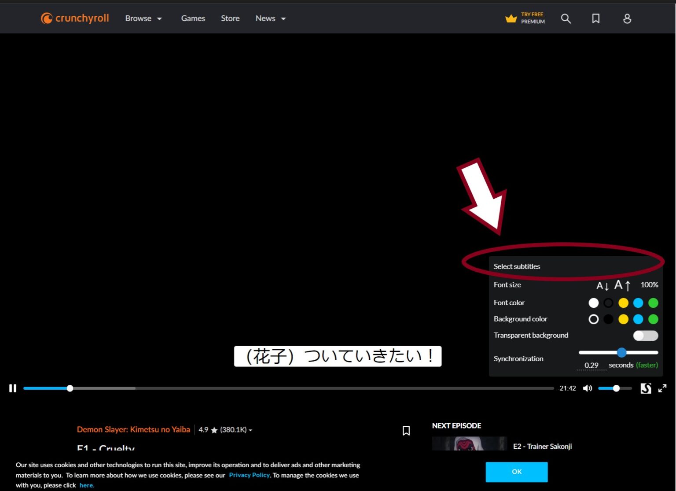Viewport: 676px width, 491px height.
Task: Open the watchlist bookmark icon in header
Action: [x=595, y=18]
